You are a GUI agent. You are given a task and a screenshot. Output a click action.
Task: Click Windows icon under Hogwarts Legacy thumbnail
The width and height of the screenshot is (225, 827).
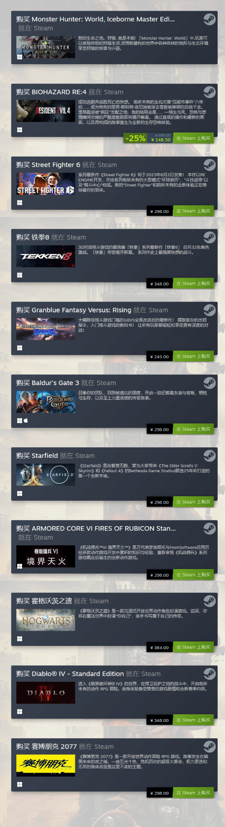(20, 639)
